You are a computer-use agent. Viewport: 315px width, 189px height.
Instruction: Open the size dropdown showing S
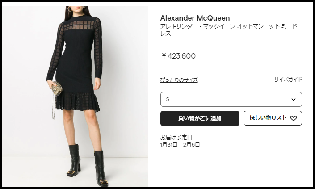point(231,100)
